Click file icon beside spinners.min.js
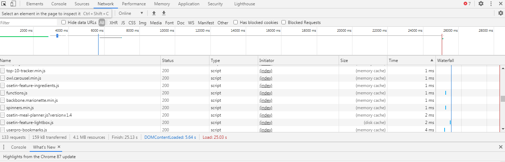Viewport: 505px width, 162px height. (x=2, y=108)
